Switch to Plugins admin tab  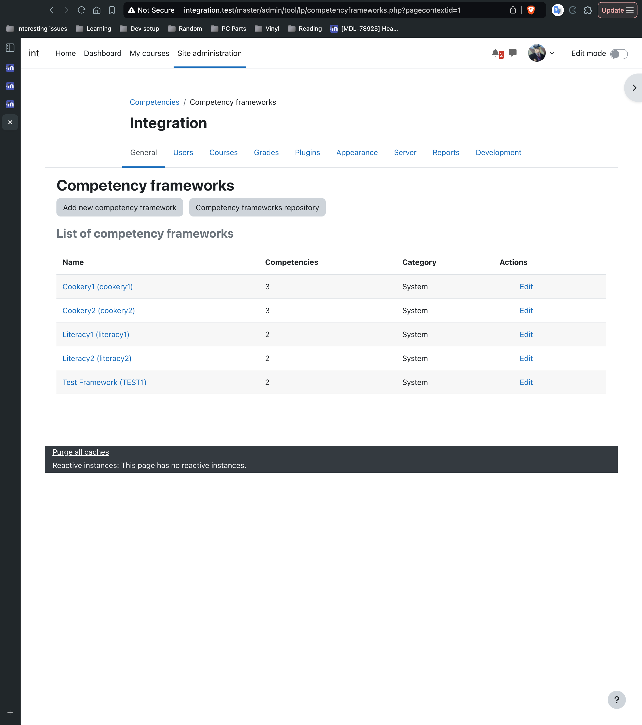(x=307, y=153)
